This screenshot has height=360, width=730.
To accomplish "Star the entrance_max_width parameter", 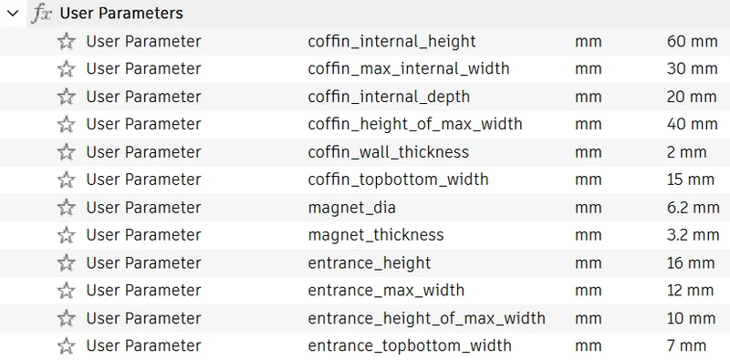I will [66, 290].
